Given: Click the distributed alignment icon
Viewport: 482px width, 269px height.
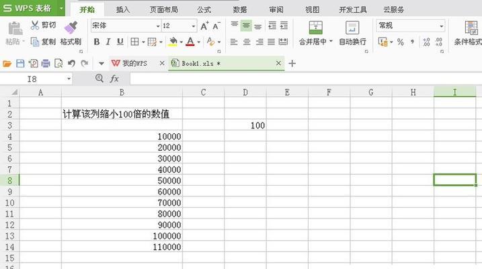Looking at the screenshot, I should coord(283,42).
